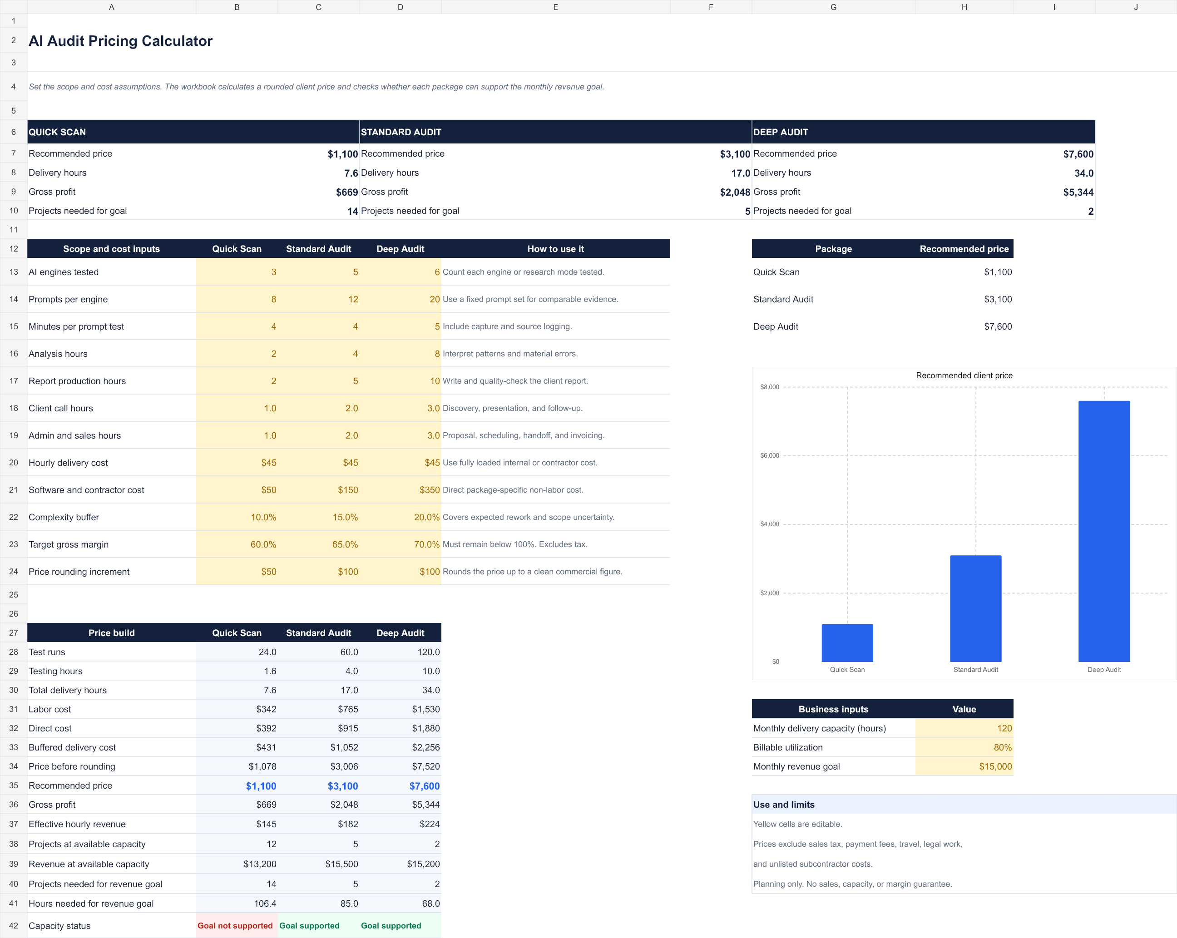
Task: Select the Price build table header
Action: point(111,633)
